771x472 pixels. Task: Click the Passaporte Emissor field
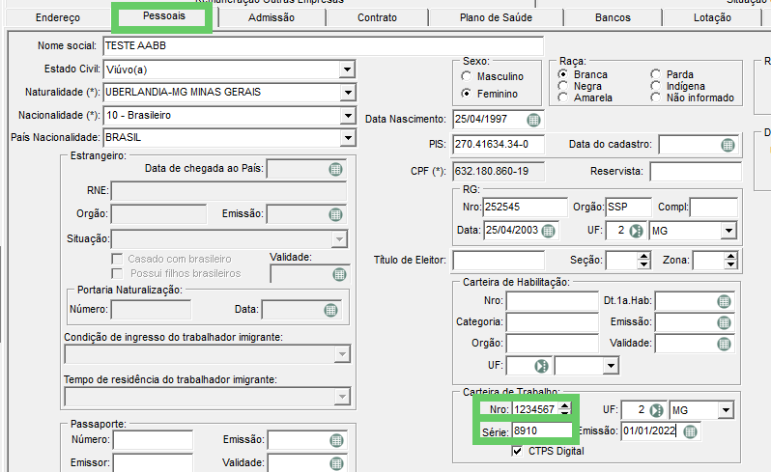tap(153, 462)
